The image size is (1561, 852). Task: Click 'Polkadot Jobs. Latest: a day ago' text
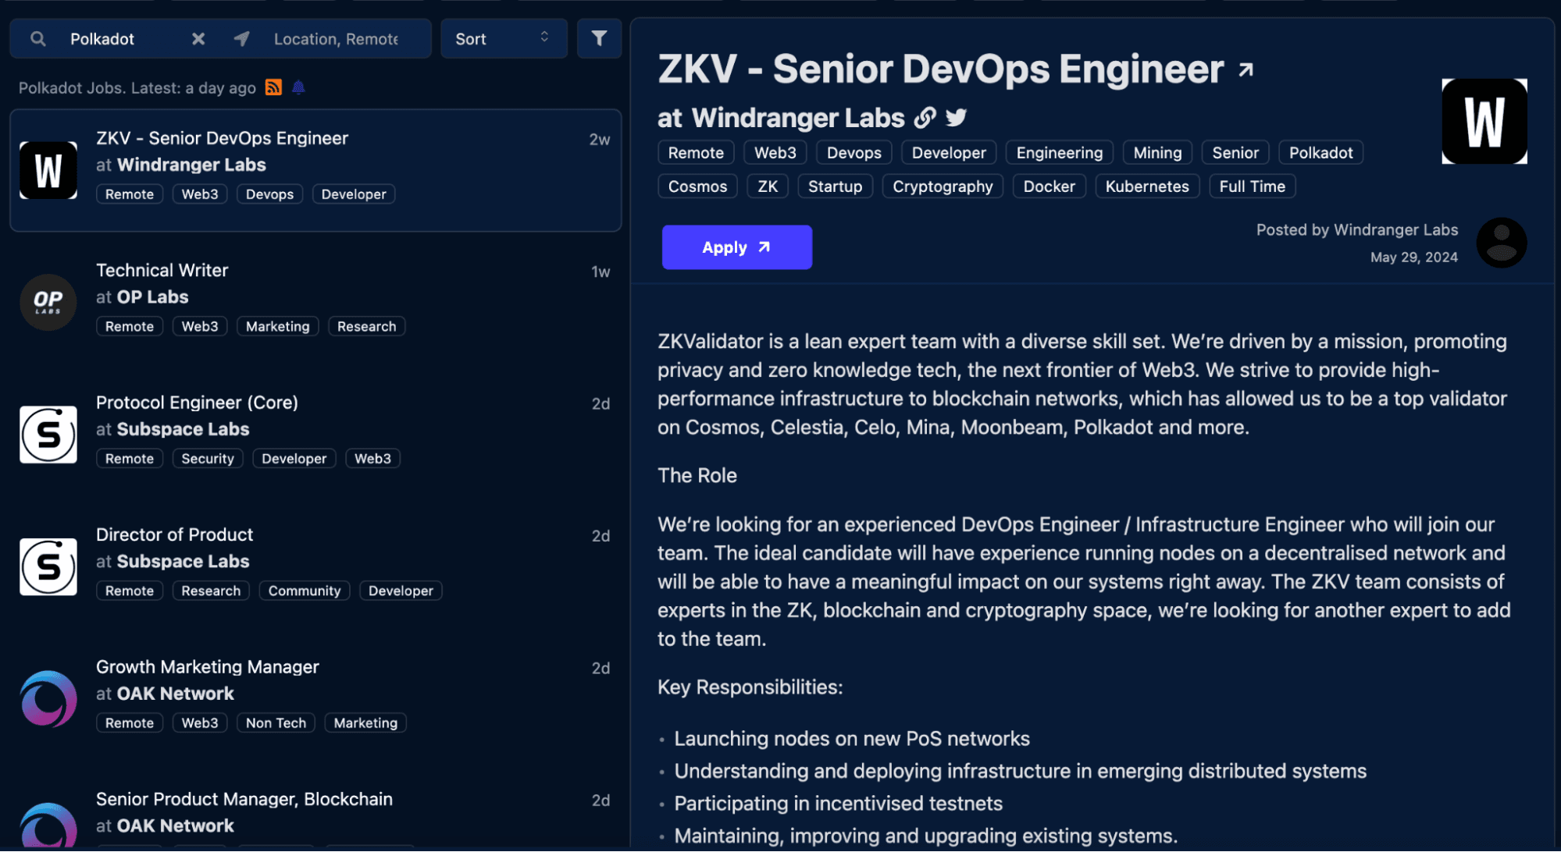point(137,88)
